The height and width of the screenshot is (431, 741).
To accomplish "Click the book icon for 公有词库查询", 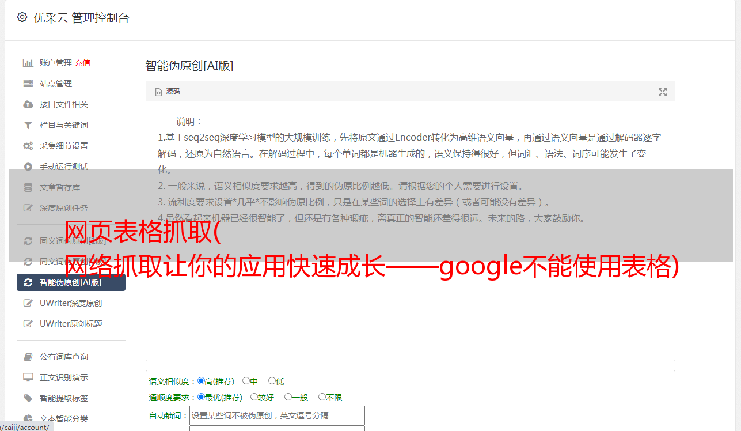I will pyautogui.click(x=28, y=357).
